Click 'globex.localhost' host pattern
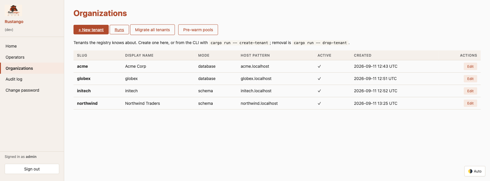The width and height of the screenshot is (490, 181). point(256,79)
